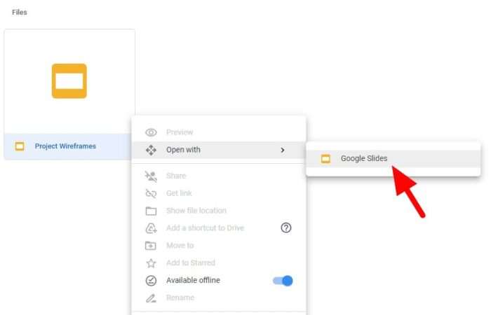491x315 pixels.
Task: Click the Rename pencil icon
Action: [x=151, y=298]
